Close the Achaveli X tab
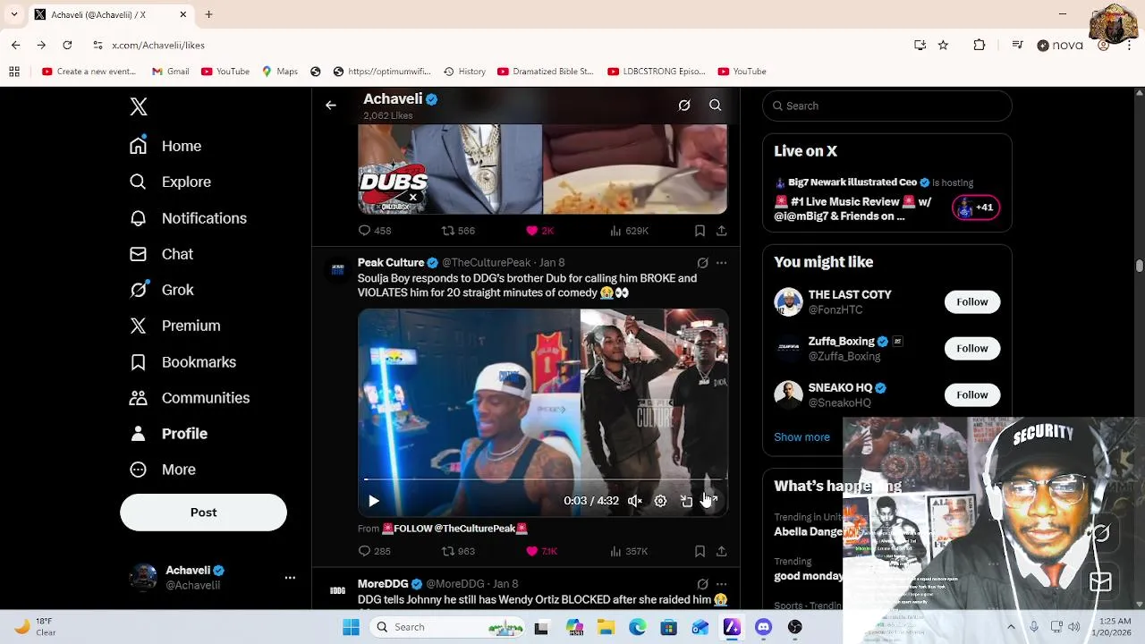 point(183,14)
